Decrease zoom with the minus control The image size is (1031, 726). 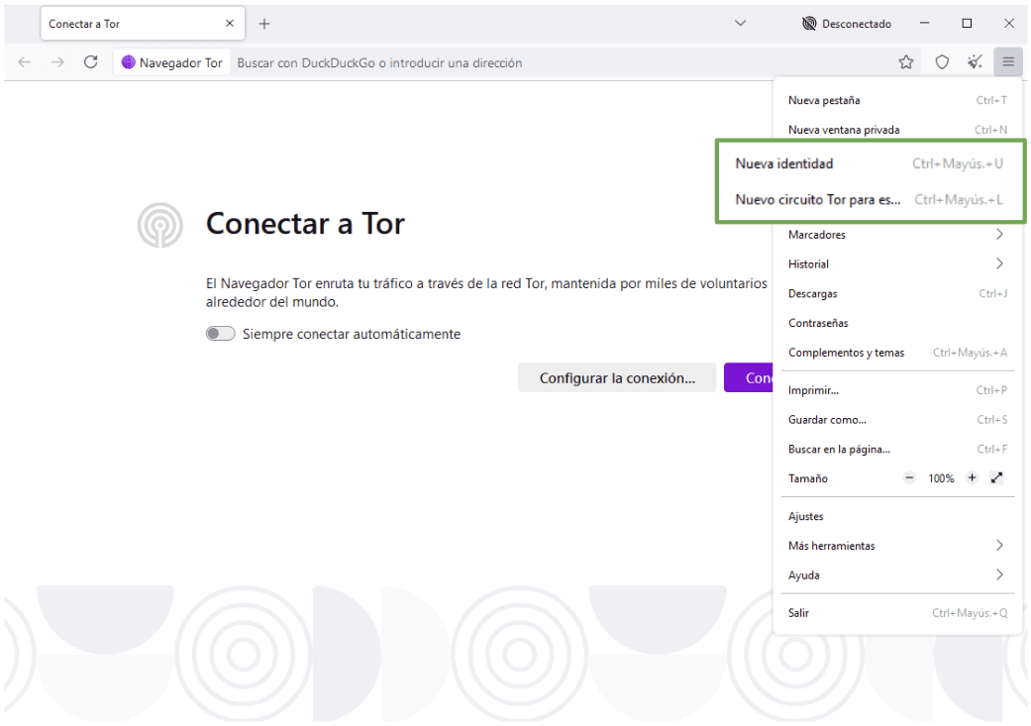(x=909, y=477)
